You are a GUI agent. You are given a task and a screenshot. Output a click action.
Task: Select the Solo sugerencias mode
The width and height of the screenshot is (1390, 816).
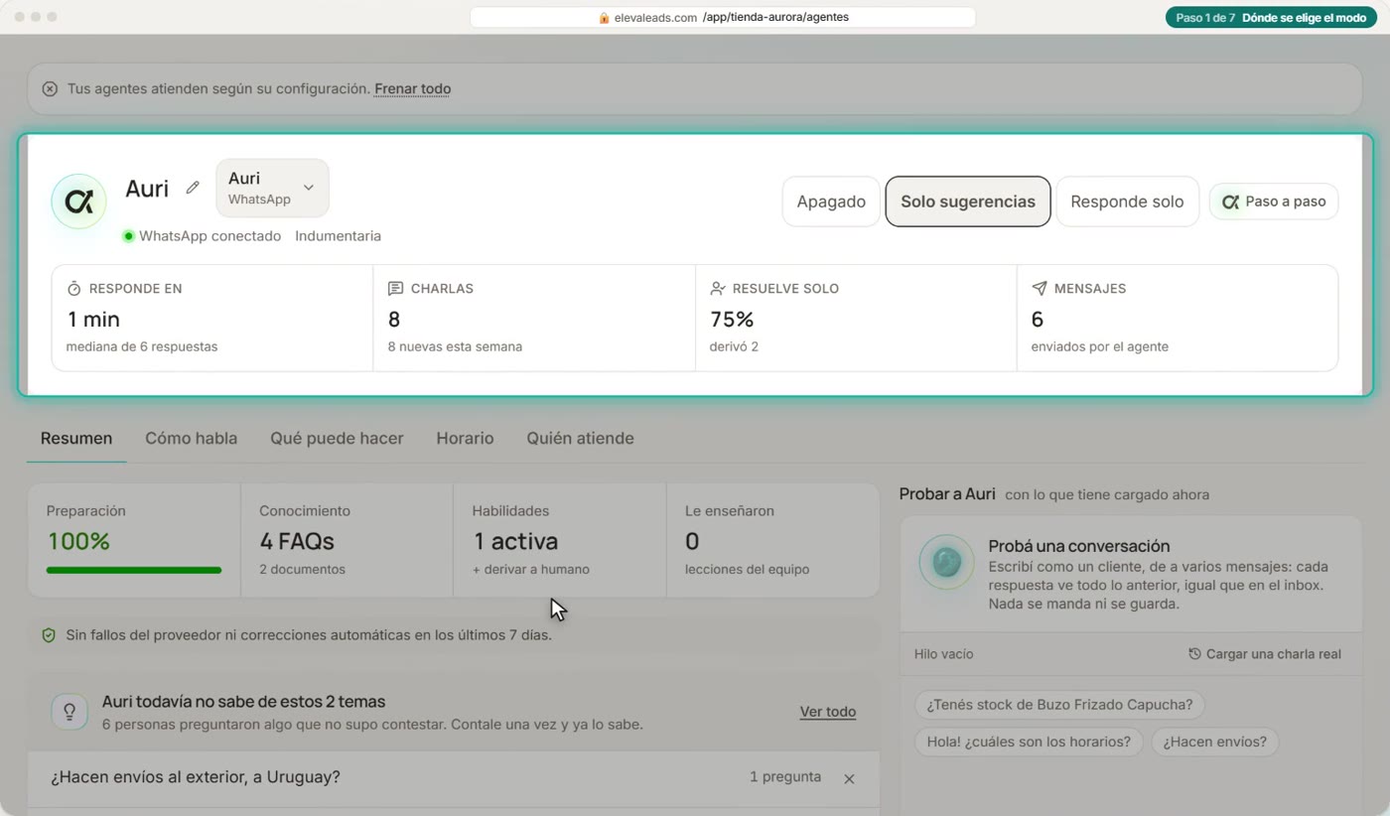(x=968, y=202)
